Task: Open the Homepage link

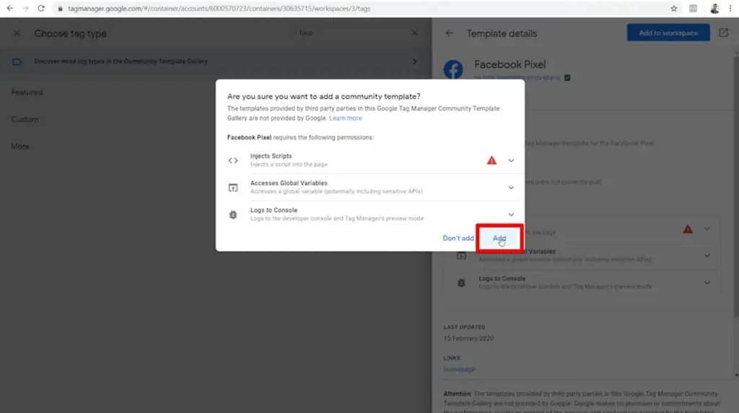Action: point(459,370)
